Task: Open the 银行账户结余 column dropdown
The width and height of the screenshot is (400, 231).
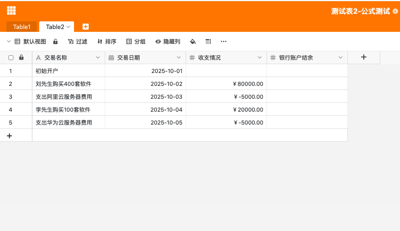Action: click(x=341, y=58)
